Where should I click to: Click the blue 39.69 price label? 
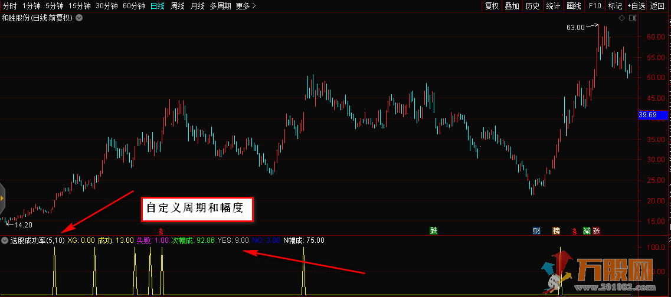[652, 115]
